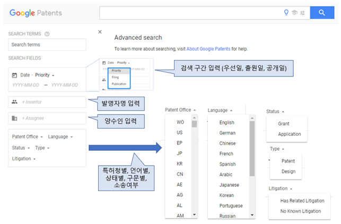Viewport: 341px width, 224px height.
Task: Click the tune sliders icon in search bar
Action: pyautogui.click(x=302, y=13)
